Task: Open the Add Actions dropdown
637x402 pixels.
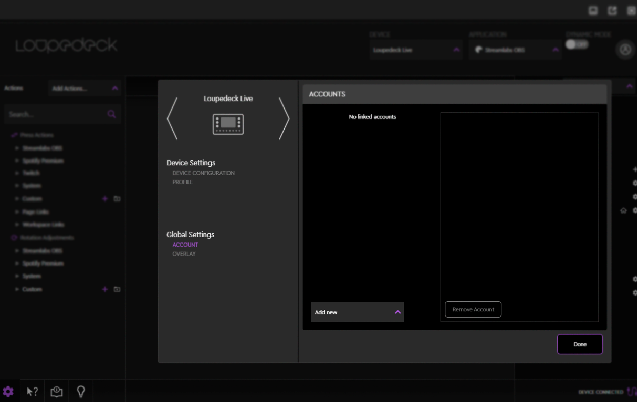Action: pyautogui.click(x=84, y=88)
